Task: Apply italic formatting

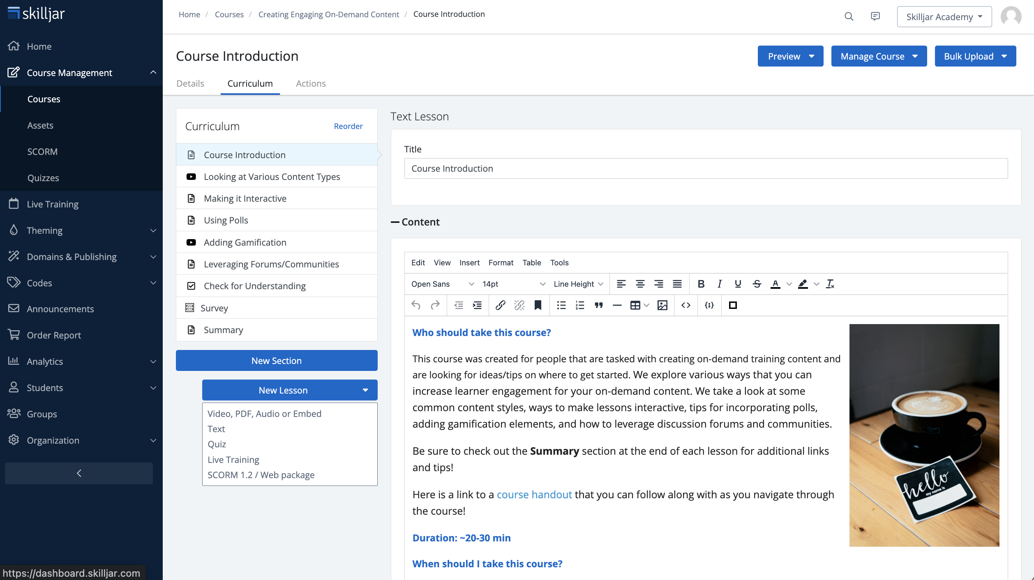Action: click(x=719, y=284)
